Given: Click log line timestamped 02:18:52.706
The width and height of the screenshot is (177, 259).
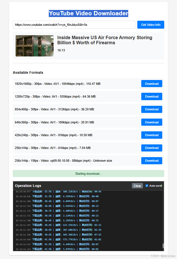Looking at the screenshot, I should click(x=59, y=235).
